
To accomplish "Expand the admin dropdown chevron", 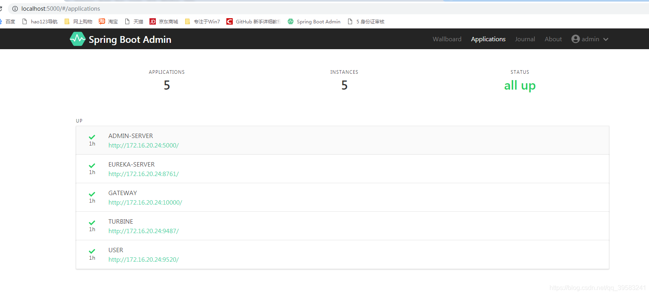I will click(x=606, y=39).
